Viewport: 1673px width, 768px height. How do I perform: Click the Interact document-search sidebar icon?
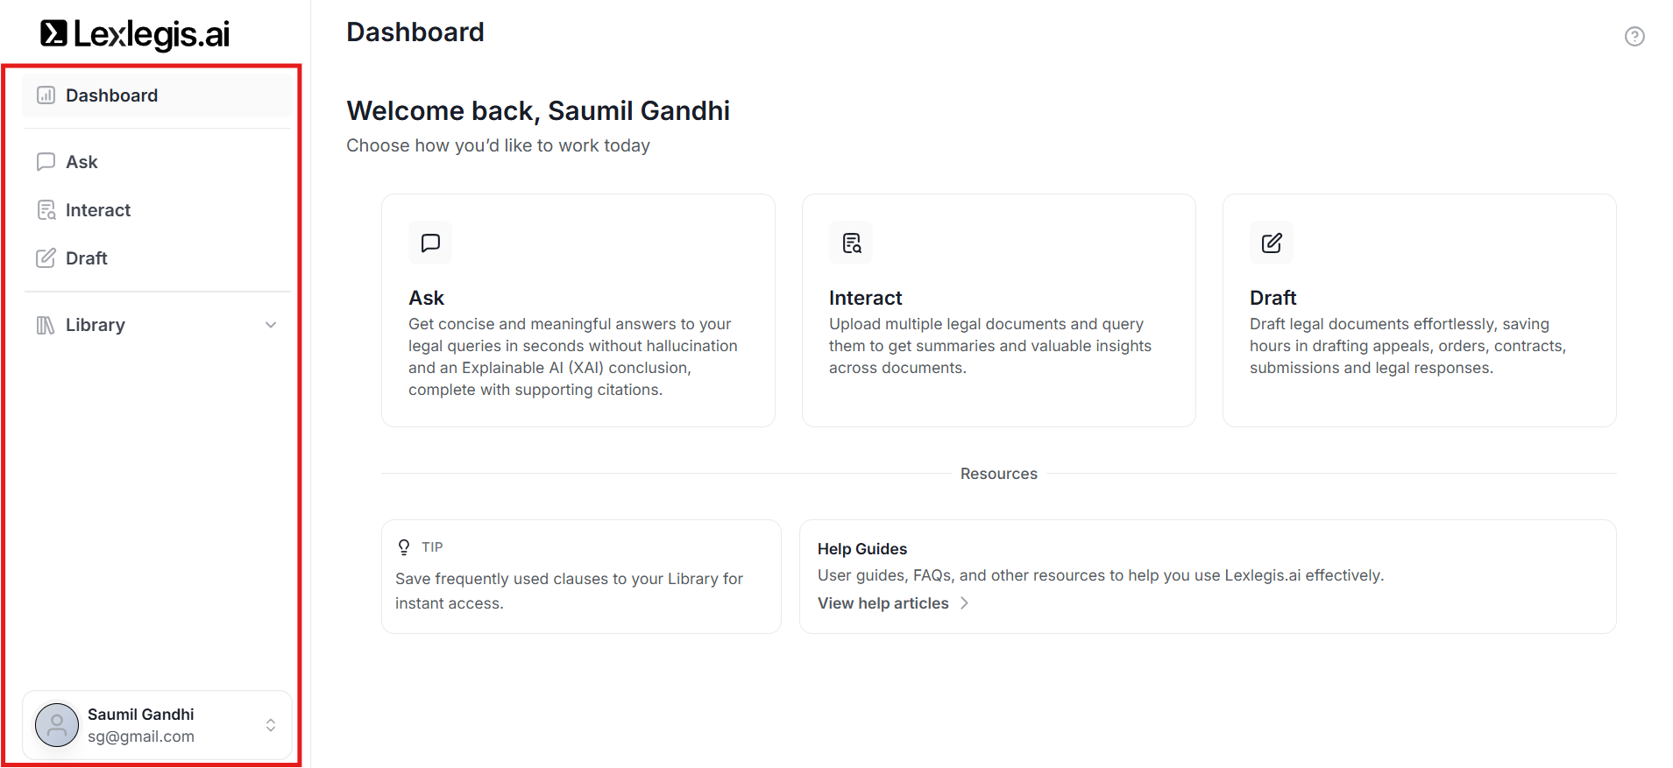click(x=46, y=210)
